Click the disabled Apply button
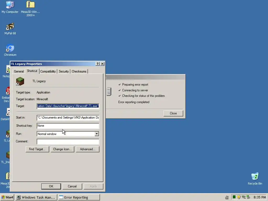Screen dimensions: 268x201 pos(93,186)
